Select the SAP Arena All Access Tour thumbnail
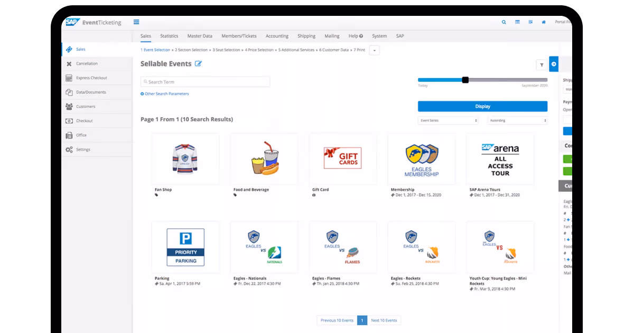 click(500, 159)
